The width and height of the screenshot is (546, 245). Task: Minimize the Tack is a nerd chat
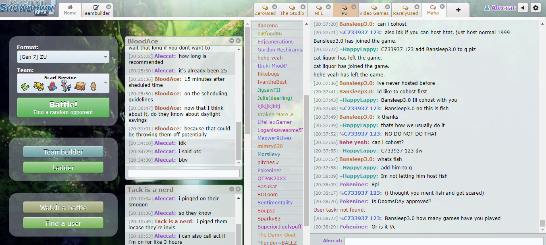[232, 189]
